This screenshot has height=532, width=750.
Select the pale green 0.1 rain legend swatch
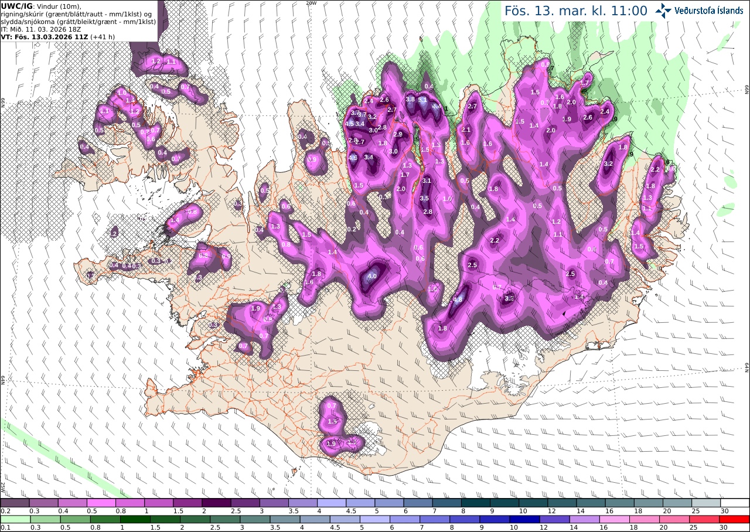[15, 519]
